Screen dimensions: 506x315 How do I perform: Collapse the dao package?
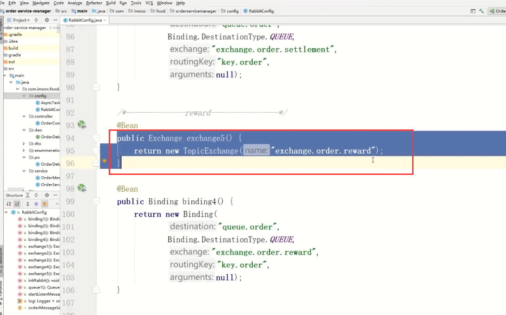[x=24, y=130]
